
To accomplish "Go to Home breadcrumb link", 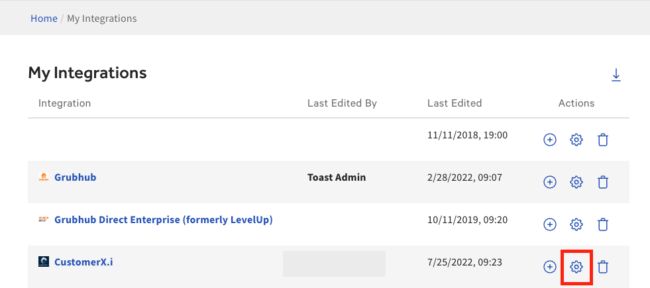I will [44, 19].
